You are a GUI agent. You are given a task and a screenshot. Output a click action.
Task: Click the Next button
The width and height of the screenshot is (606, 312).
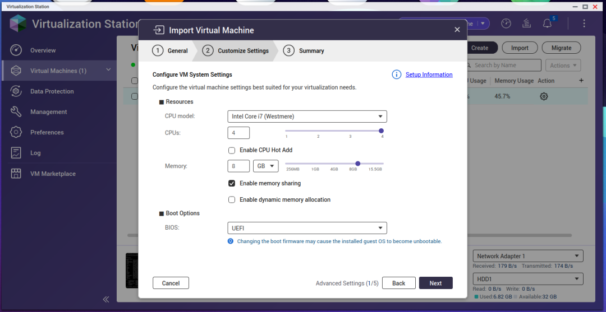[435, 283]
